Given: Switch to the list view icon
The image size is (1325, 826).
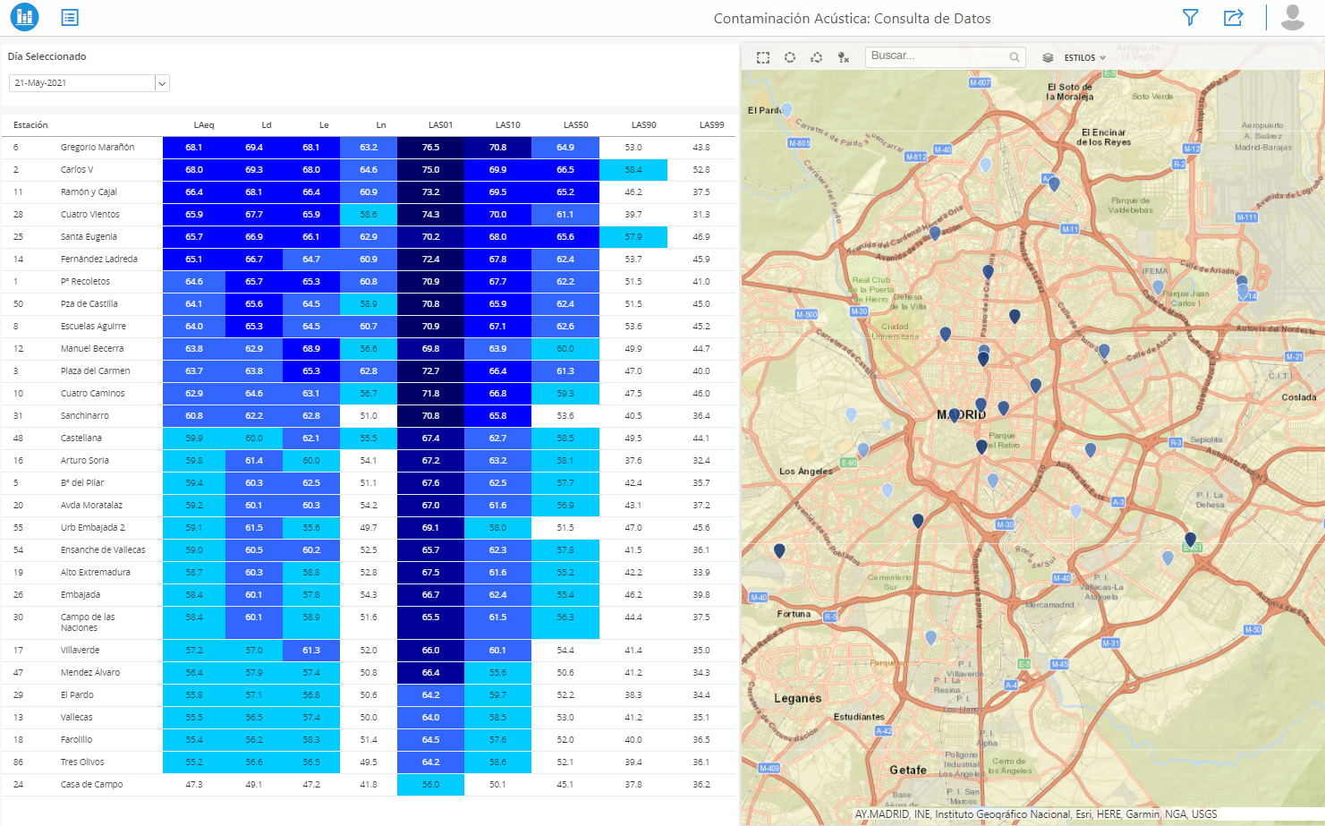Looking at the screenshot, I should [70, 18].
